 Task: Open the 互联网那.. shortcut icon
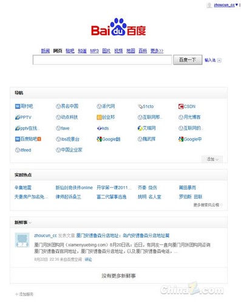pos(140,117)
